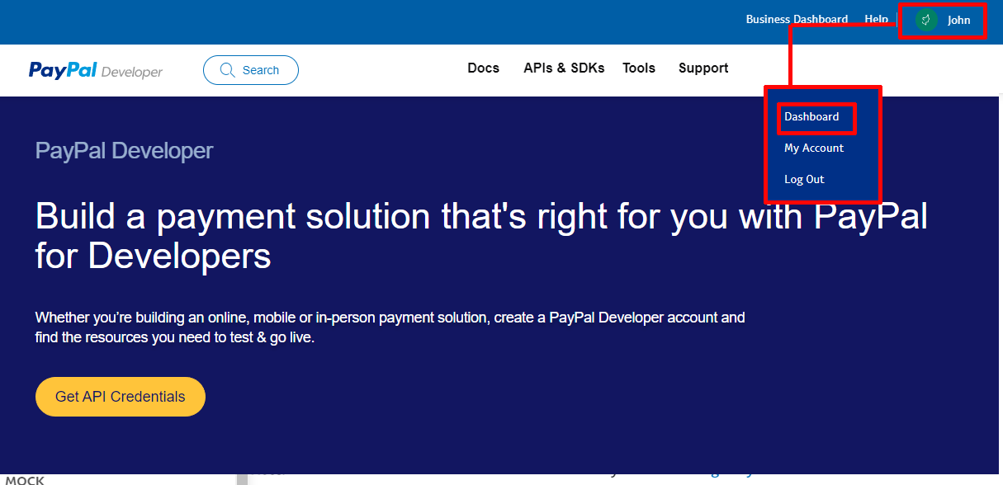Open the Support menu

(703, 68)
